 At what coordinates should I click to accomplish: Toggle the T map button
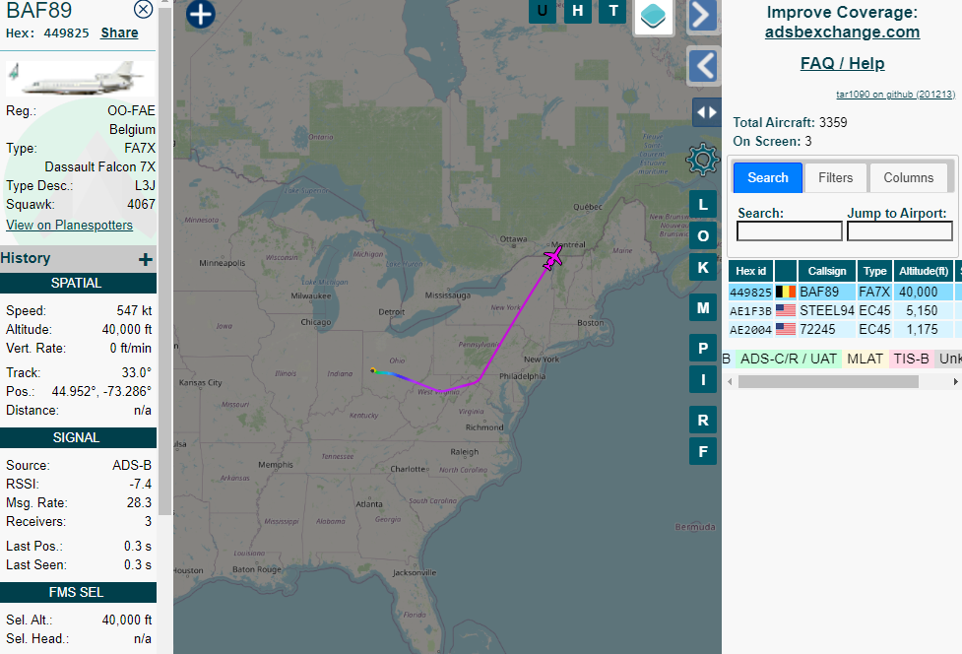[x=612, y=11]
